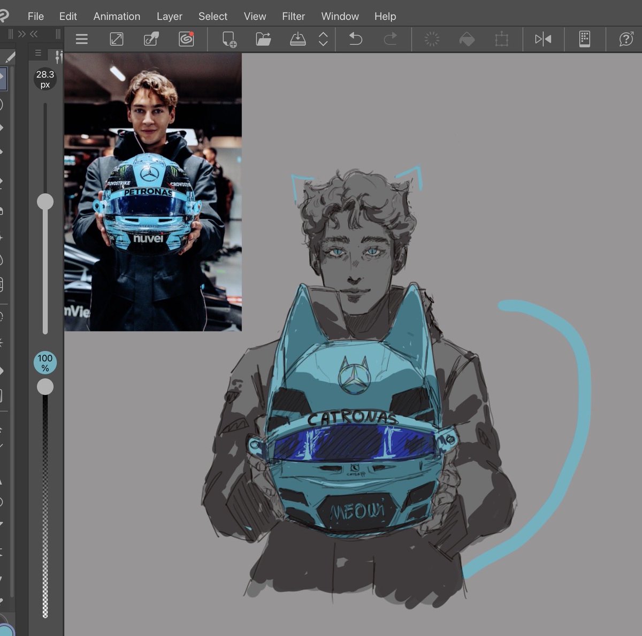Click the smartphone-shaped icon in command bar
Viewport: 642px width, 636px height.
585,39
